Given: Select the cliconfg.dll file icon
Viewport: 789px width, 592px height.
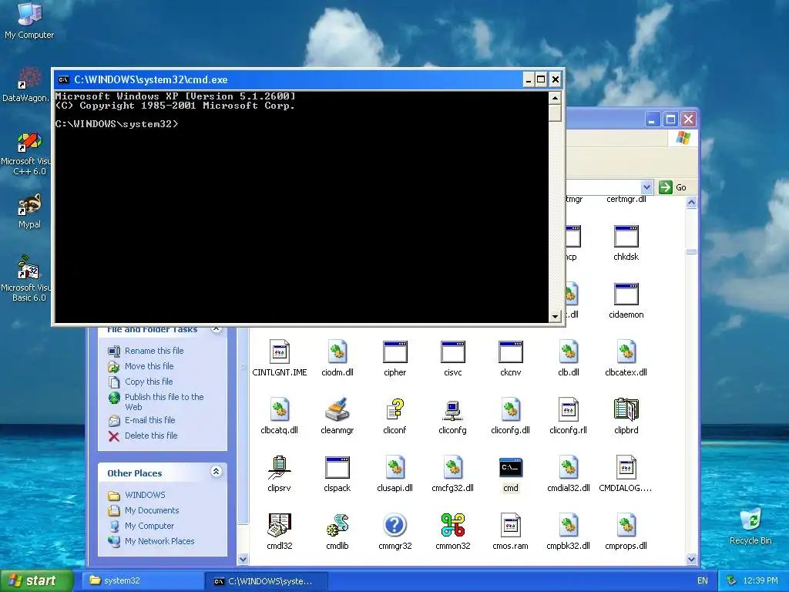Looking at the screenshot, I should [510, 410].
